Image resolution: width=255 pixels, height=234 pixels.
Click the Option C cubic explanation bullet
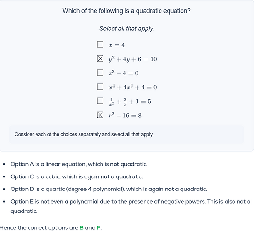(77, 176)
